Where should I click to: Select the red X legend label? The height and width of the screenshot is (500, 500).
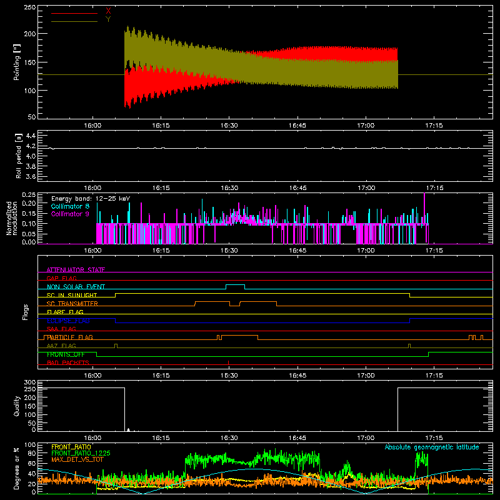click(108, 11)
